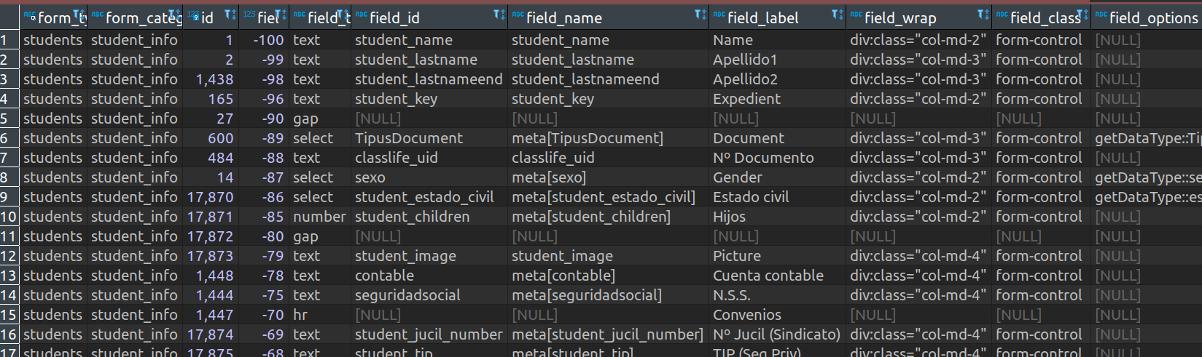Click the 'Nº Documento' label cell
1202x357 pixels.
(777, 158)
